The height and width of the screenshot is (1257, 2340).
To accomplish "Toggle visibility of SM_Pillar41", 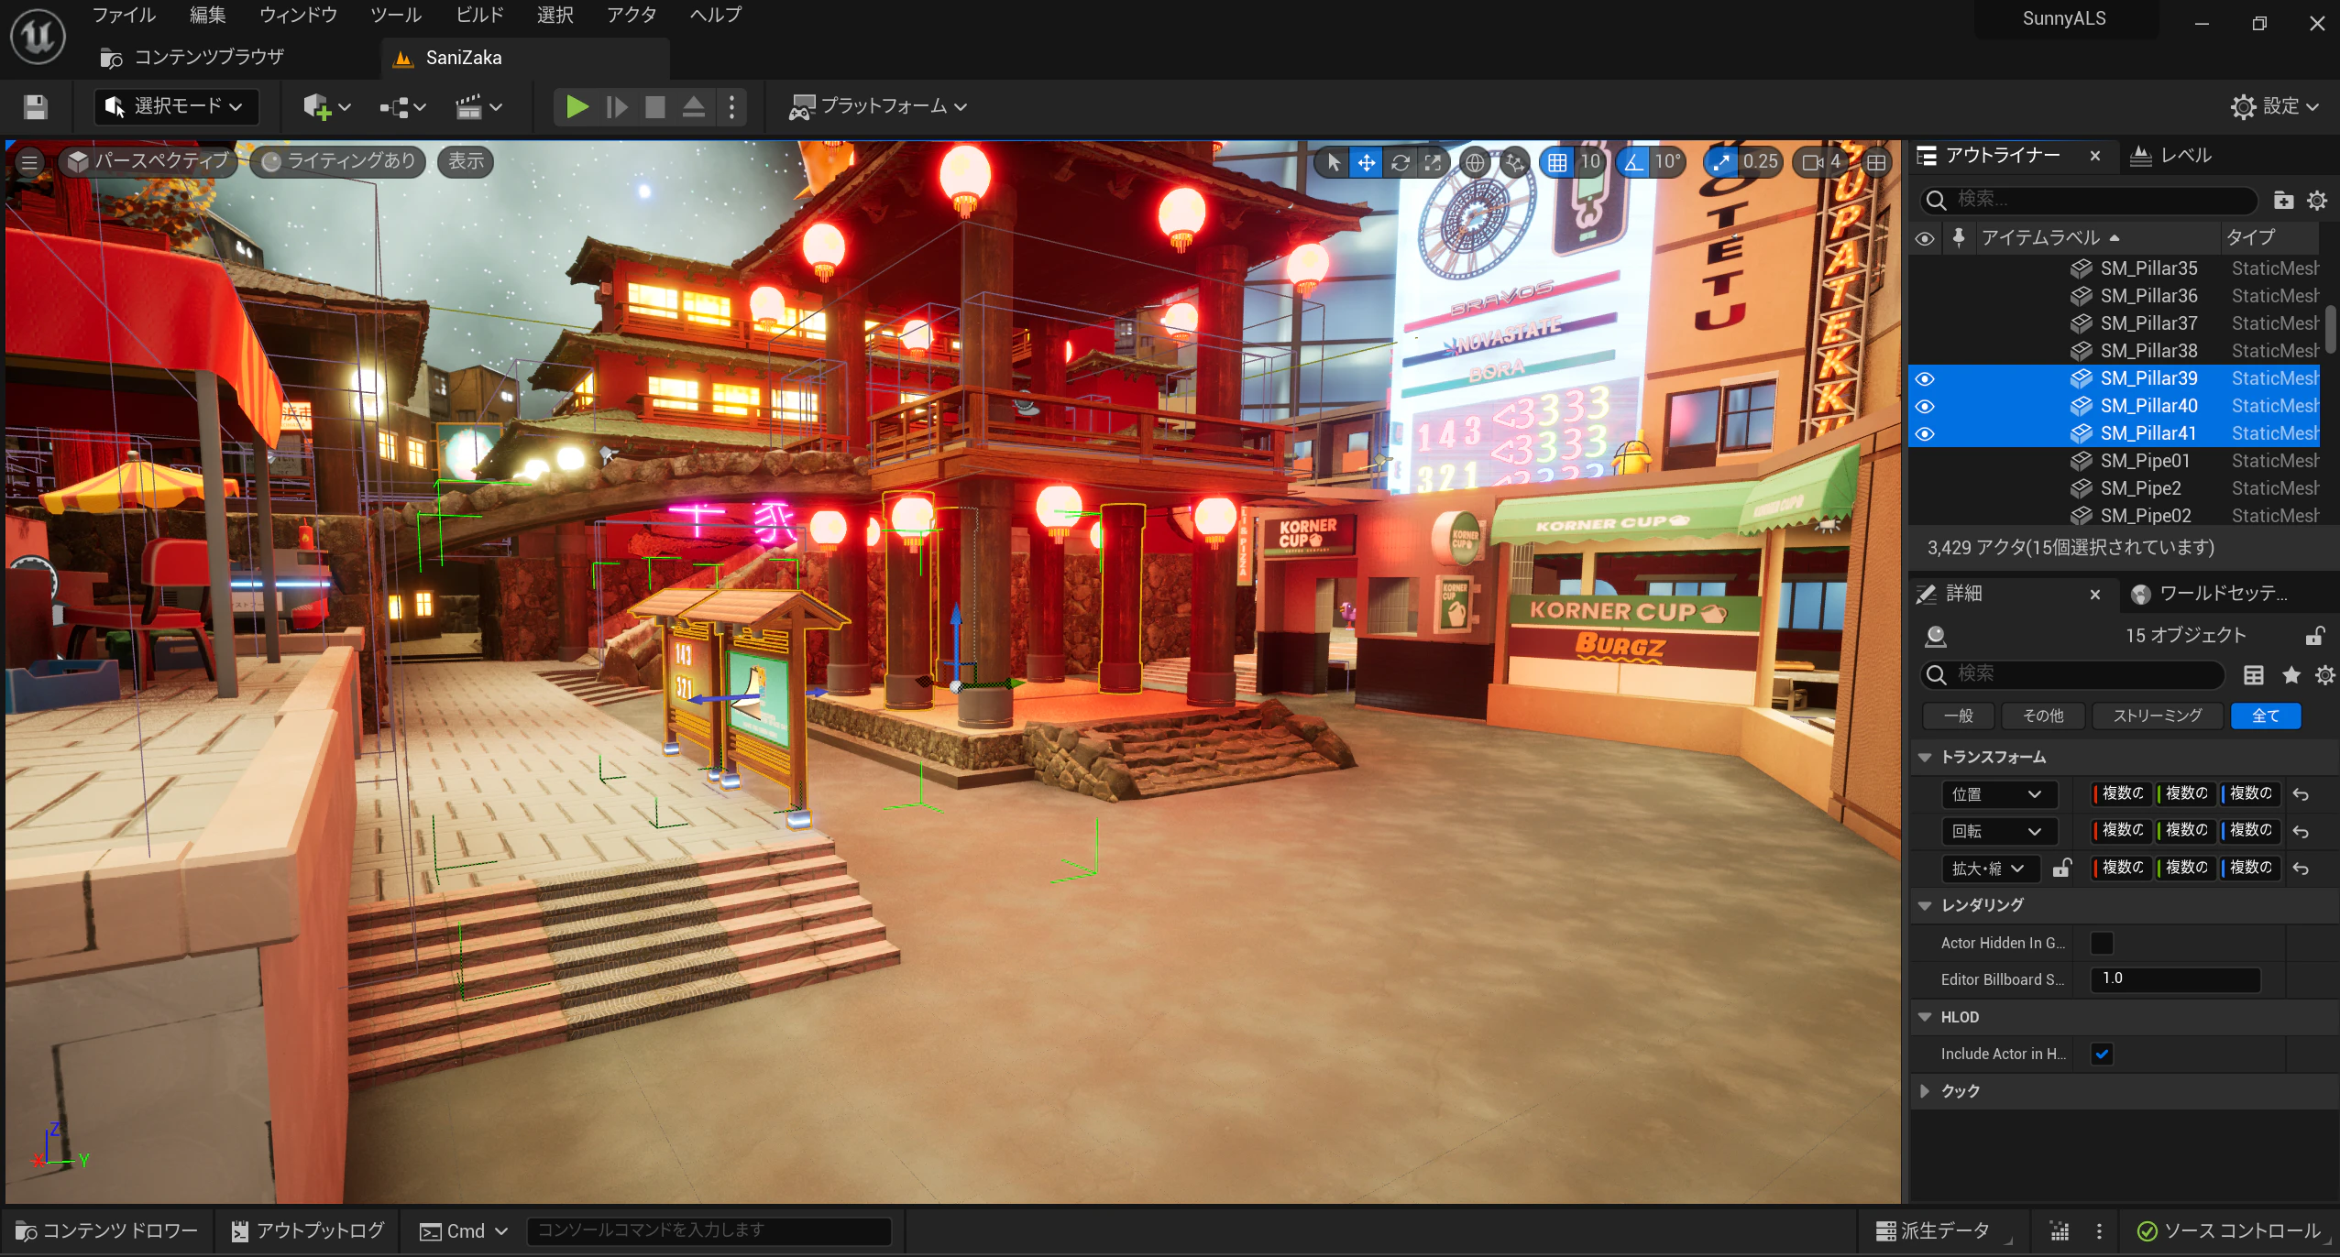I will pos(1925,433).
